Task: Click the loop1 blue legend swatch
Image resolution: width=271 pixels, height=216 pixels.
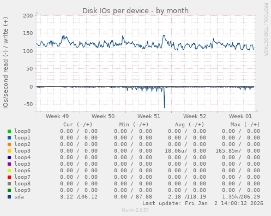Action: tap(9, 138)
